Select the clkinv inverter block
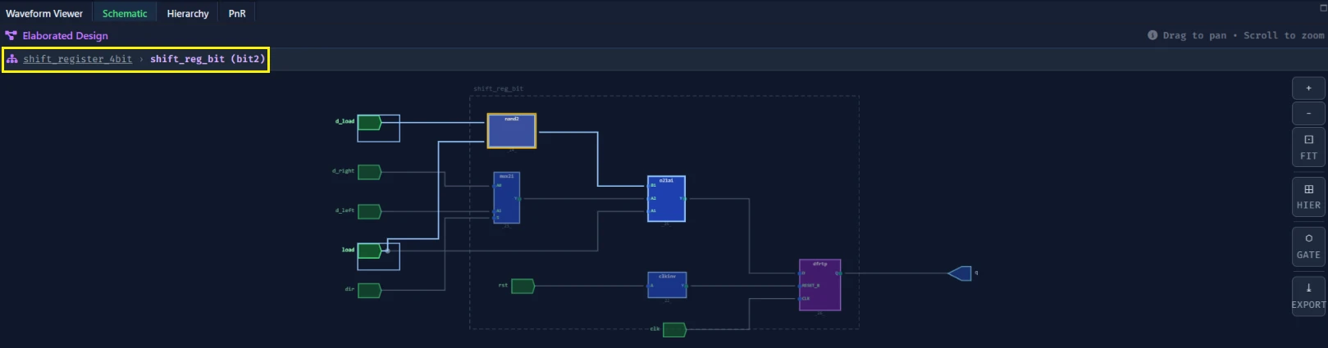This screenshot has height=348, width=1328. click(x=667, y=285)
